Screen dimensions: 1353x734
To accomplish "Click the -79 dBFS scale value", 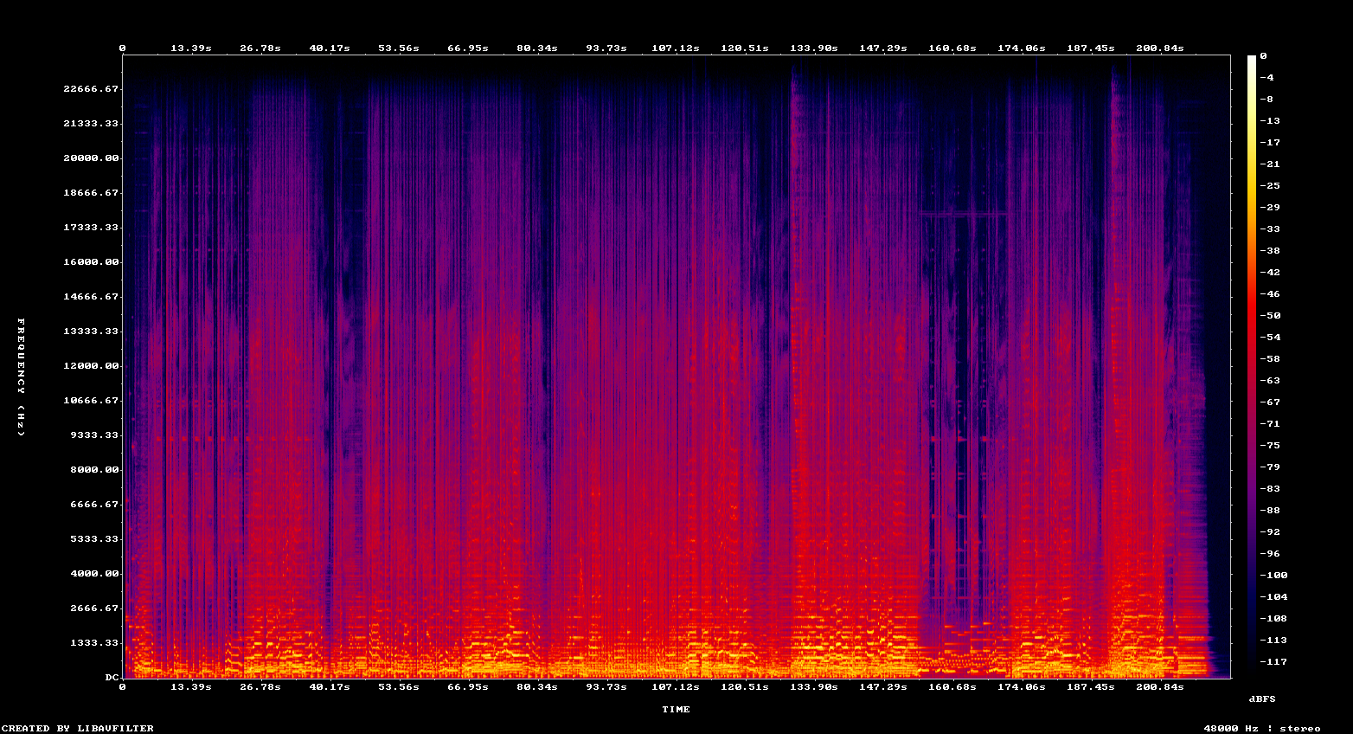I will pos(1270,467).
